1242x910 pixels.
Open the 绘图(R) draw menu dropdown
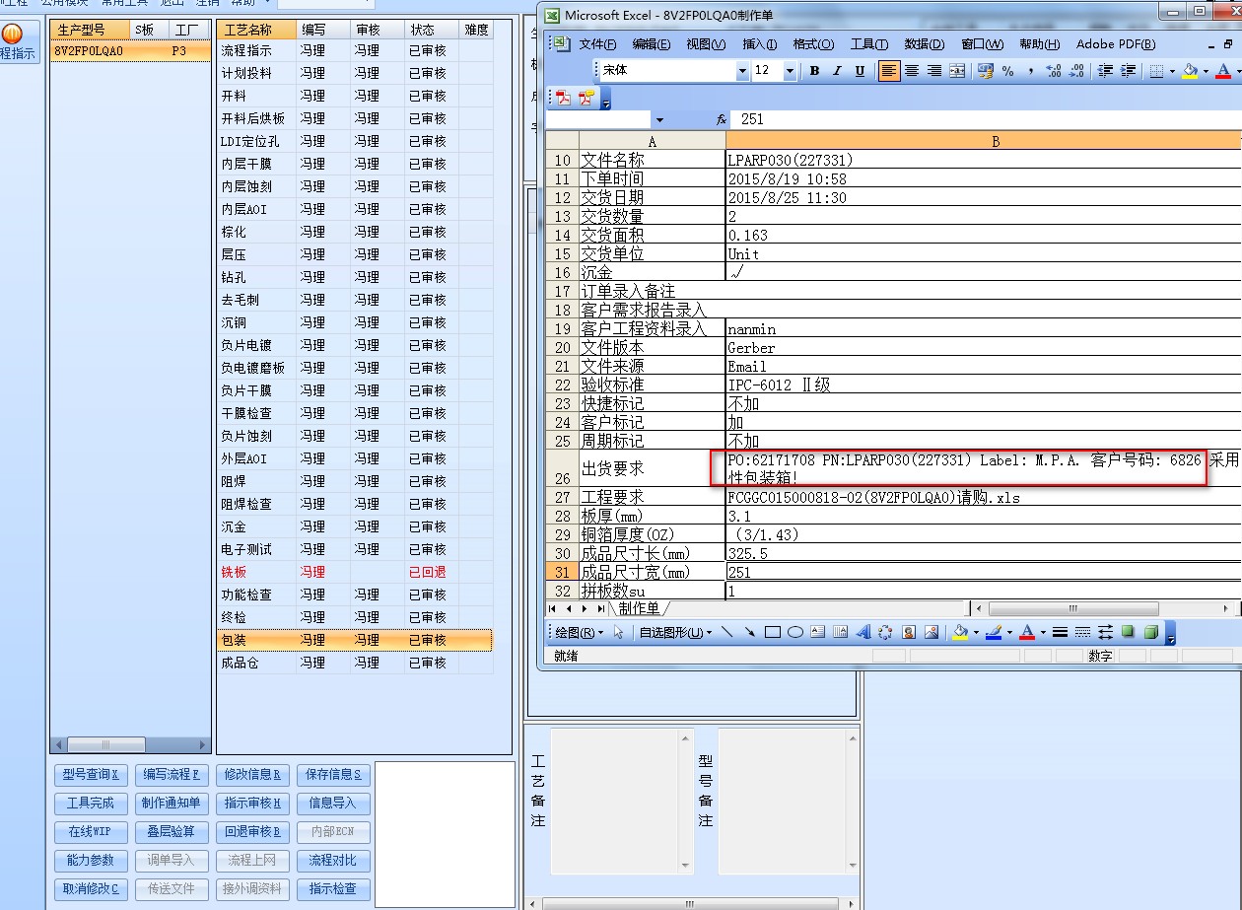pos(580,632)
